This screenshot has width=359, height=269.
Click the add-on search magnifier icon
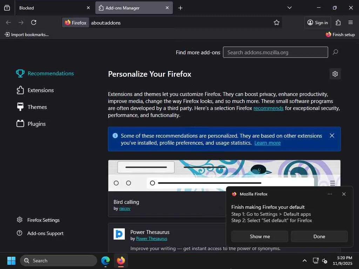point(336,52)
